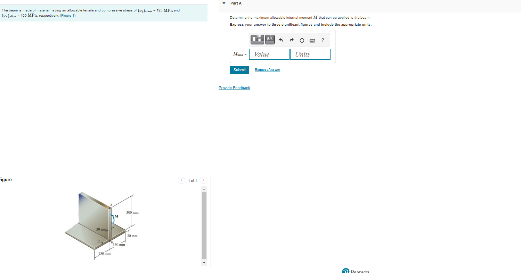Viewport: 521px width, 273px height.
Task: Open the equation template symbols icon
Action: 257,39
